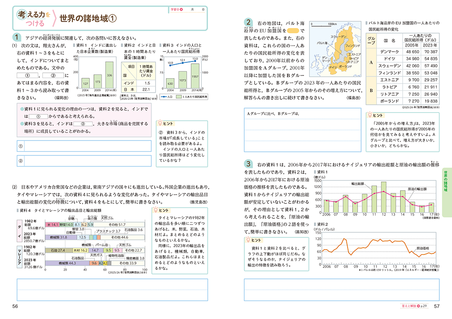Click the page title 世界の諸地域①
452x319 pixels.
click(88, 18)
